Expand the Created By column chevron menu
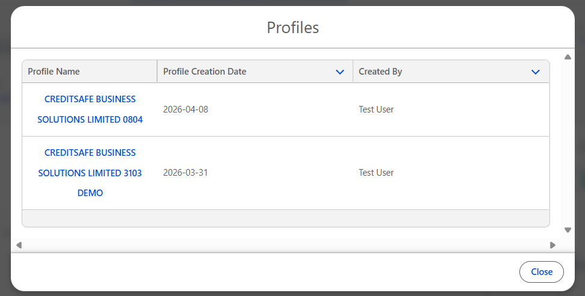The image size is (585, 296). [x=536, y=72]
